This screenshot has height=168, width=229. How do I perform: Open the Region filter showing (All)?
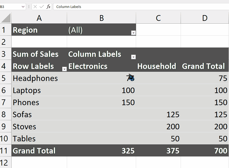pyautogui.click(x=133, y=33)
